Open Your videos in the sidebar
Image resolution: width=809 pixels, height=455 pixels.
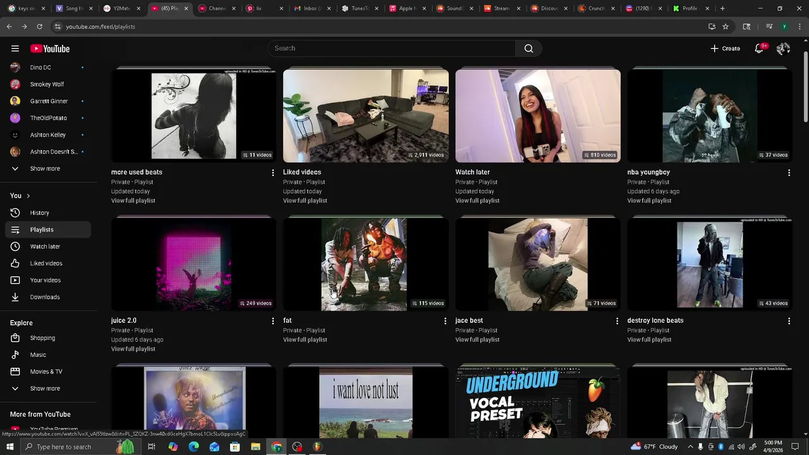coord(48,280)
